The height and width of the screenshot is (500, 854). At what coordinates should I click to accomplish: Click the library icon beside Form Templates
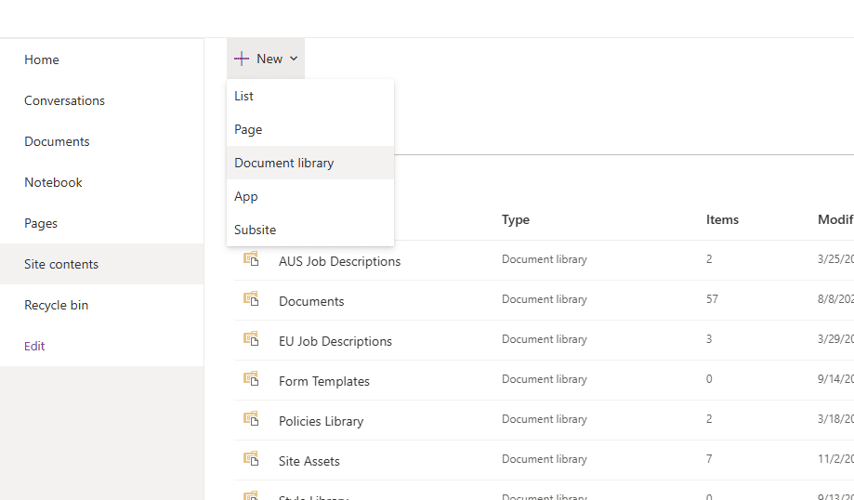coord(251,379)
